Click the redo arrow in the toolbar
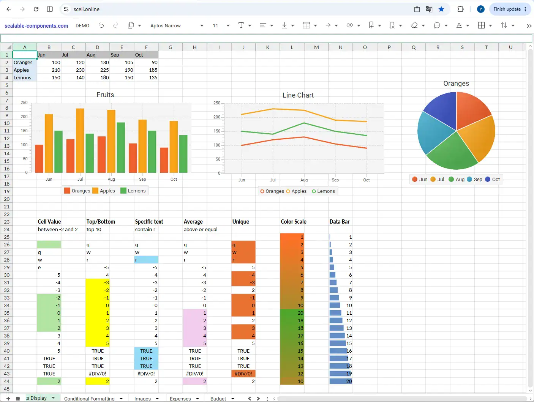The image size is (534, 402). click(x=116, y=25)
